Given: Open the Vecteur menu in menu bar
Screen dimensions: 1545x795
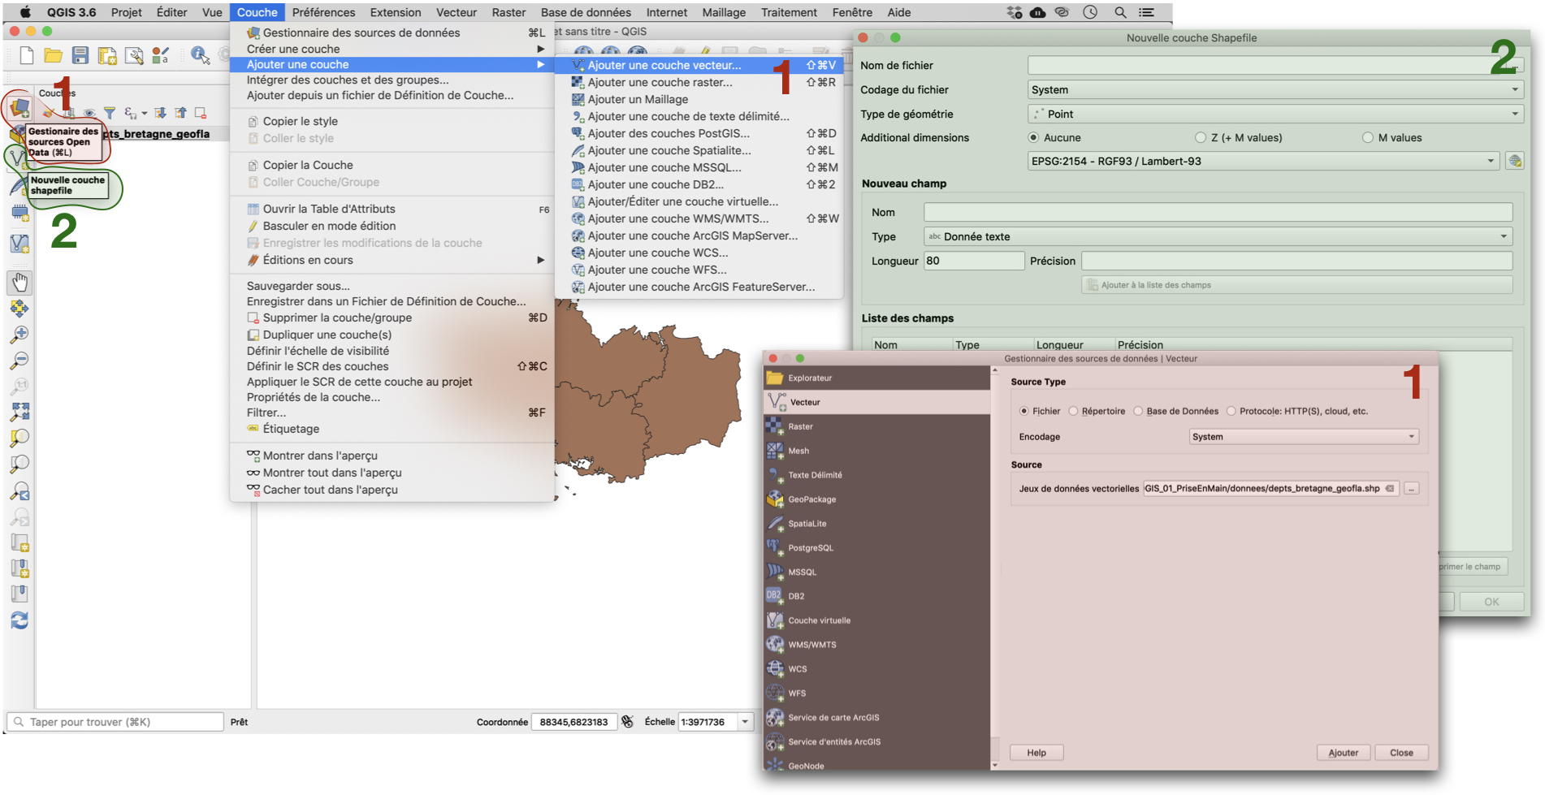Looking at the screenshot, I should pyautogui.click(x=456, y=12).
